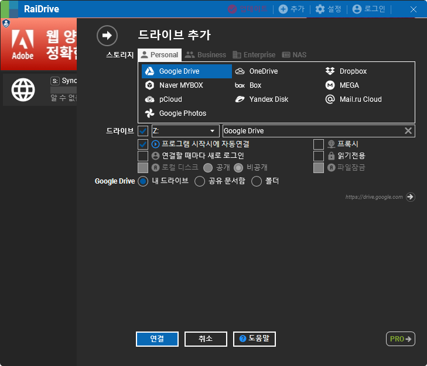Enable 읽기전용 read-only checkbox
This screenshot has height=366, width=427.
point(319,156)
